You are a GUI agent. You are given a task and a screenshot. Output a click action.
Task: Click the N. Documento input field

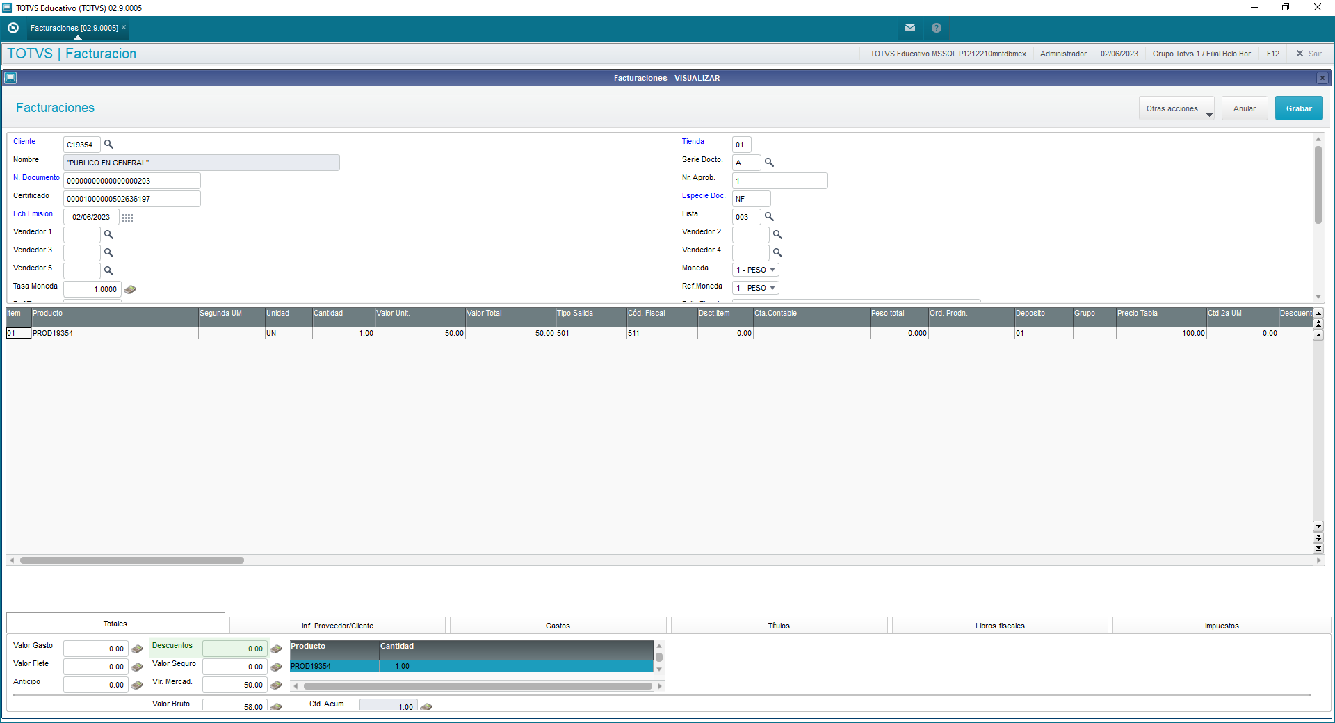[132, 181]
